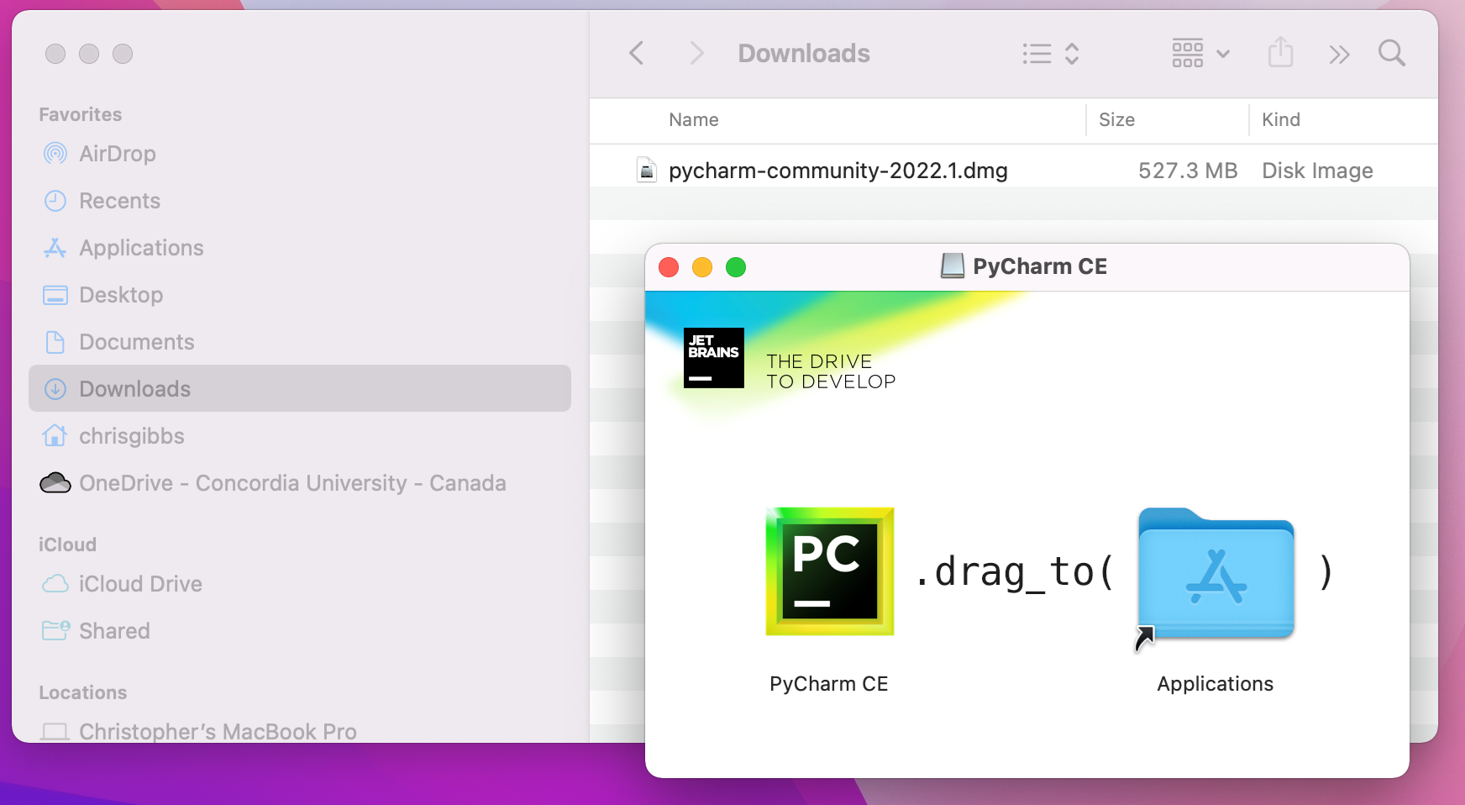
Task: Click the JetBrains logo in installer window
Action: coord(714,358)
